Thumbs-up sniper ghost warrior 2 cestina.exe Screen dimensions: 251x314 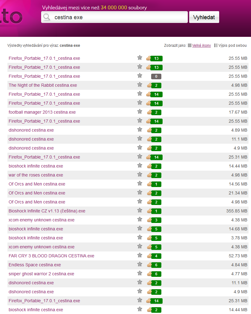pyautogui.click(x=149, y=274)
